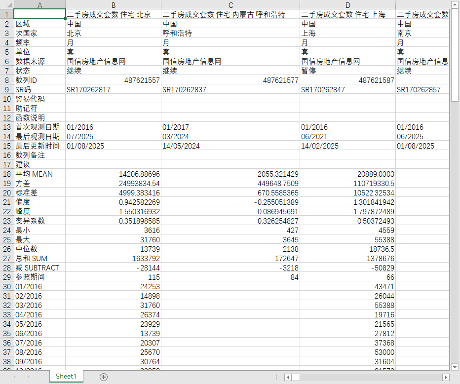
Task: Select row 18 header
Action: [7, 174]
